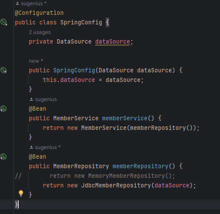The width and height of the screenshot is (220, 214).
Task: Click the '2 usages' inlay hint
Action: click(40, 32)
